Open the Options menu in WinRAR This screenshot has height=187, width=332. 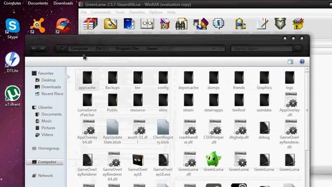coord(156,12)
